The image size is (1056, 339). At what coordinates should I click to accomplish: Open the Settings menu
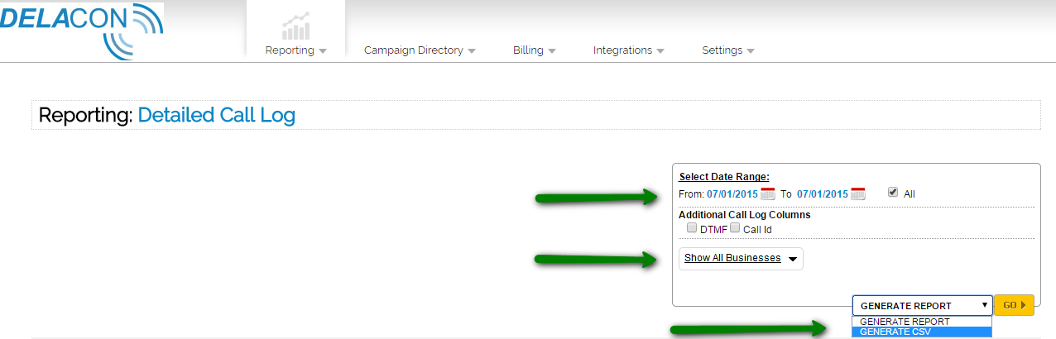[x=728, y=50]
